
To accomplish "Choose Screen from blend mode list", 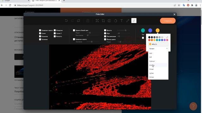I will [x=158, y=69].
